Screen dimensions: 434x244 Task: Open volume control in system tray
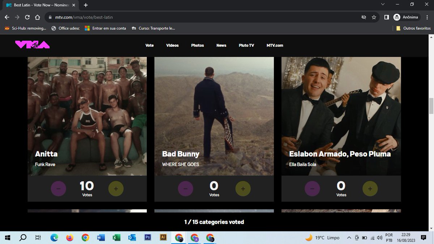click(379, 238)
